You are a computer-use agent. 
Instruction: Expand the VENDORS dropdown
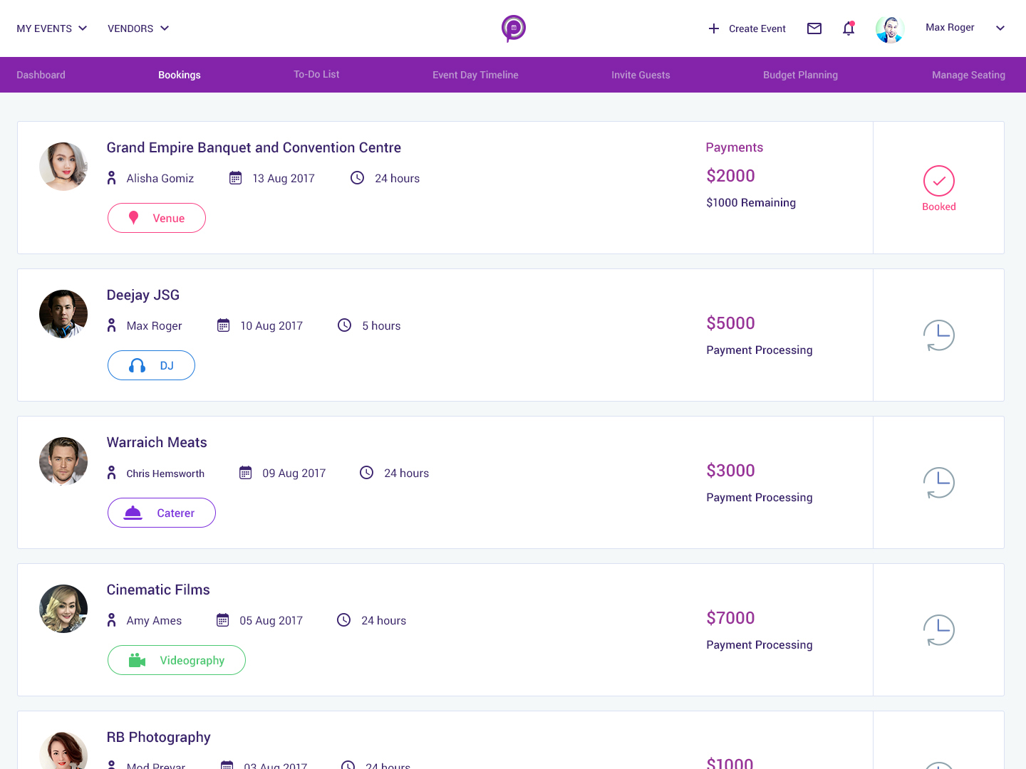138,28
